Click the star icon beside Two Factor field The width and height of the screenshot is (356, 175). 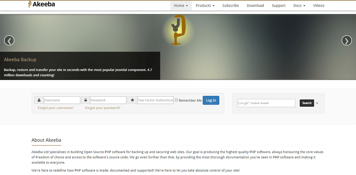pos(132,100)
